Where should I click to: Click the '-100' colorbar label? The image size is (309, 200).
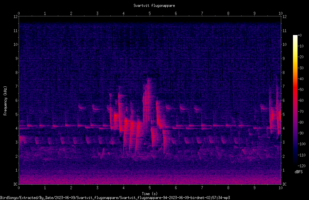(x=301, y=144)
